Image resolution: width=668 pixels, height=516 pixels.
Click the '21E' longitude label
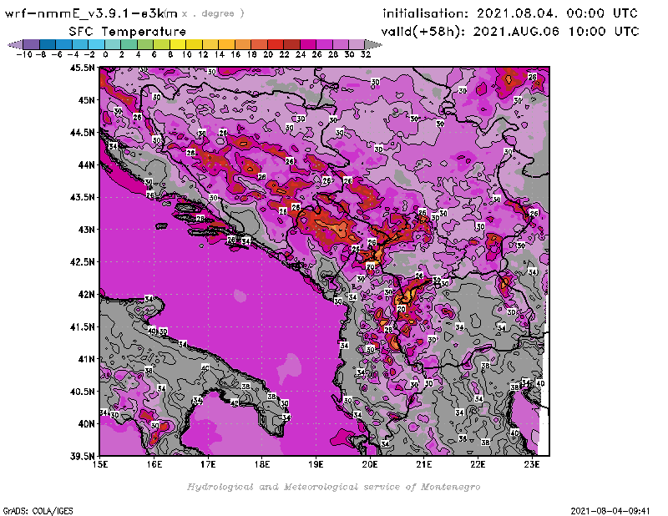tap(424, 464)
